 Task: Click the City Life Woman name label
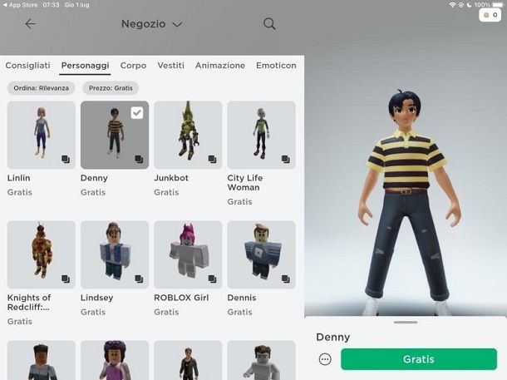[244, 182]
